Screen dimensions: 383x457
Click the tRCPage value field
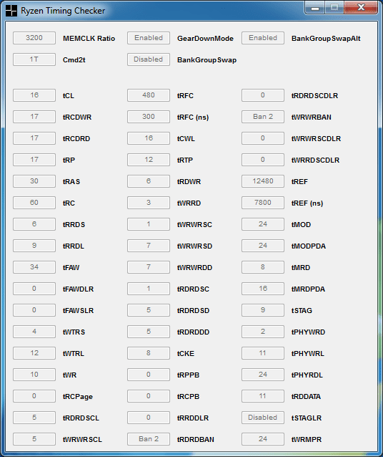coord(34,396)
